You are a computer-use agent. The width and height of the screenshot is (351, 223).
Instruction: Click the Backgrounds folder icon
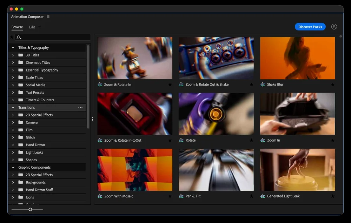tap(21, 182)
